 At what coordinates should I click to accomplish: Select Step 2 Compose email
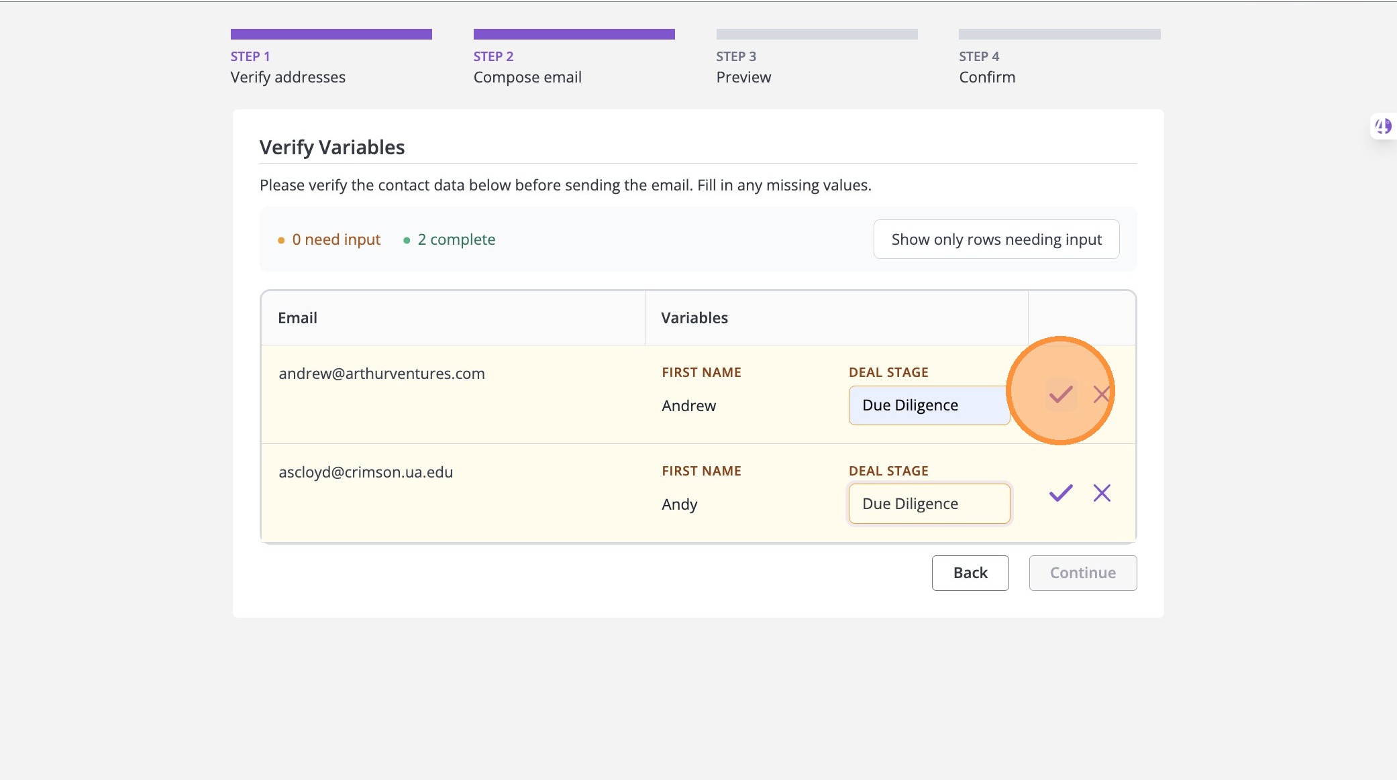pos(527,77)
